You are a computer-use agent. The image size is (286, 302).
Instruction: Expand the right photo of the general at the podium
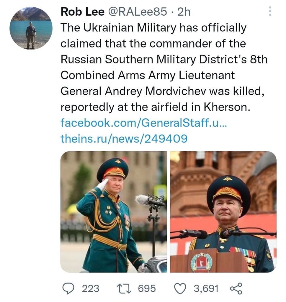click(223, 212)
